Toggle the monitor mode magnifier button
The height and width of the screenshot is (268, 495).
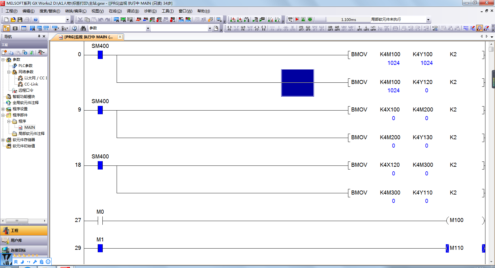coord(479,28)
